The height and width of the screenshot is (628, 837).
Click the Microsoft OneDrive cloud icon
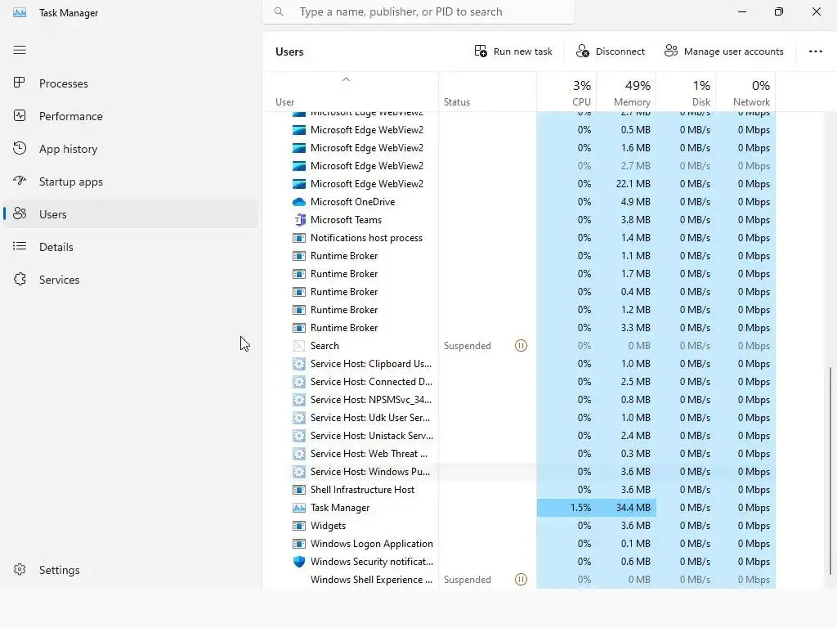click(x=299, y=202)
